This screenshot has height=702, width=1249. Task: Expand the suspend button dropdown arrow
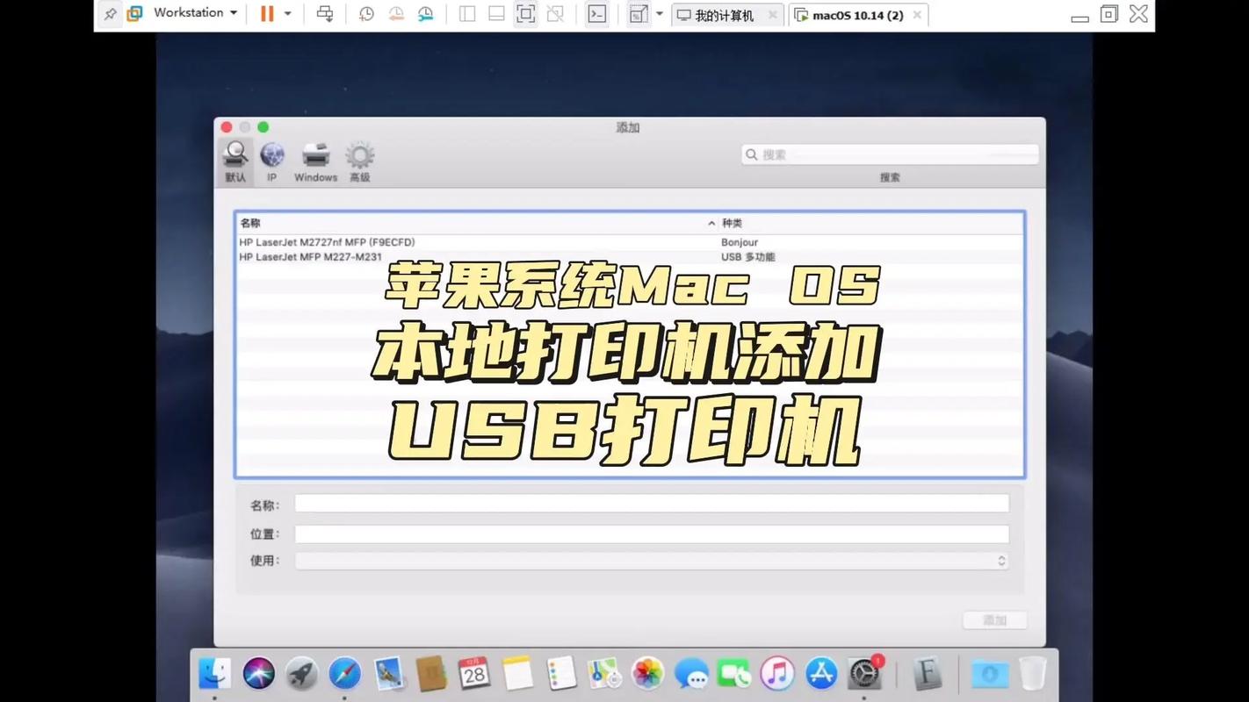coord(287,14)
